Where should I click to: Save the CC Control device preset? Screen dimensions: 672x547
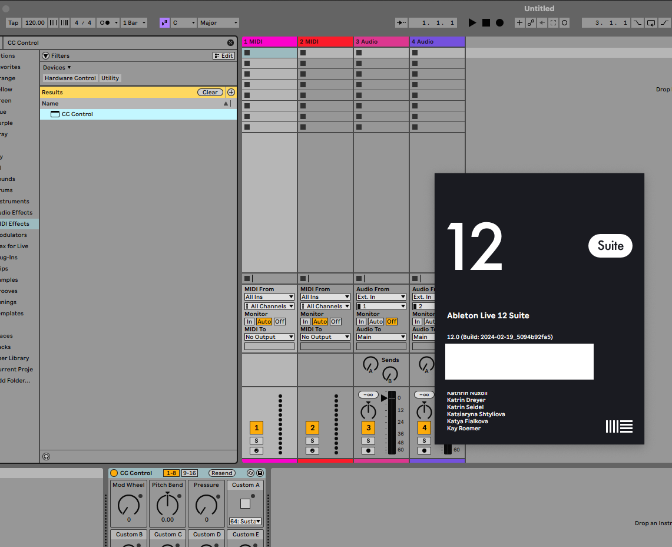(x=260, y=473)
